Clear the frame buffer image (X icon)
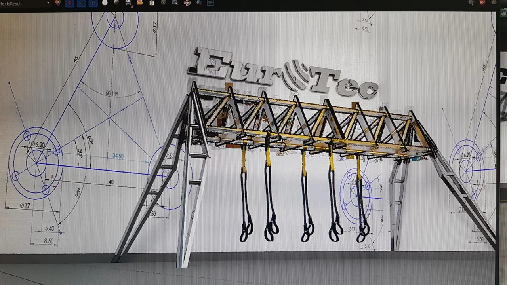This screenshot has height=285, width=507. (164, 3)
